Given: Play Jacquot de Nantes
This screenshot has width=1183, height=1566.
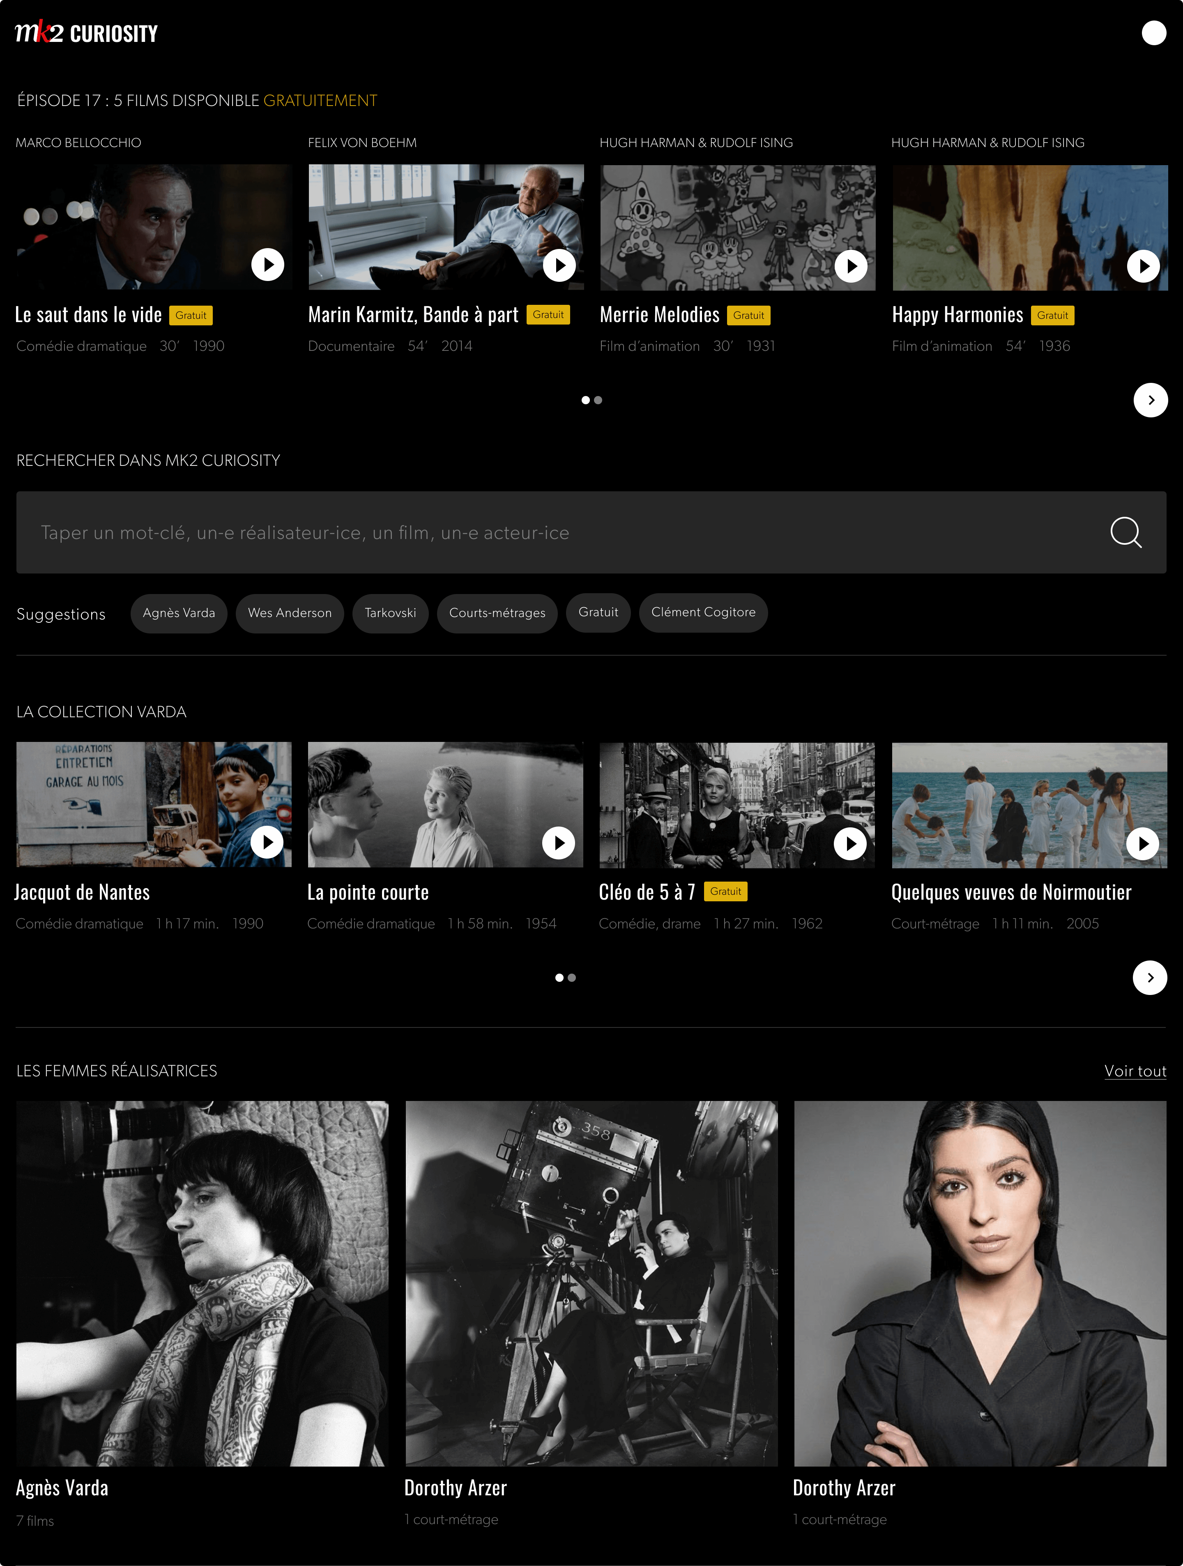Looking at the screenshot, I should pos(267,843).
